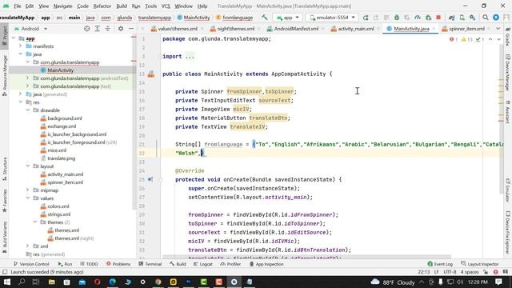This screenshot has width=512, height=288.
Task: Expand the xml resource folder
Action: pos(28,246)
